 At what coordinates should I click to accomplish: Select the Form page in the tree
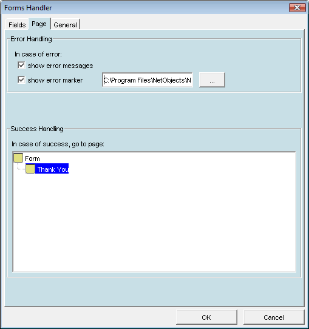pyautogui.click(x=32, y=158)
